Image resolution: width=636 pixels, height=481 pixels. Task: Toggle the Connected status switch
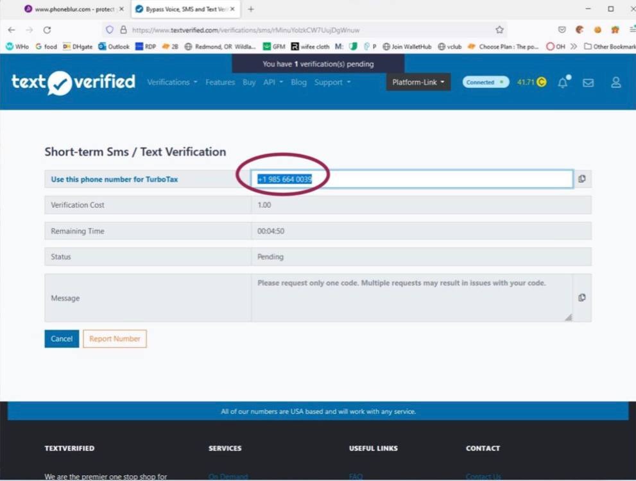[486, 82]
